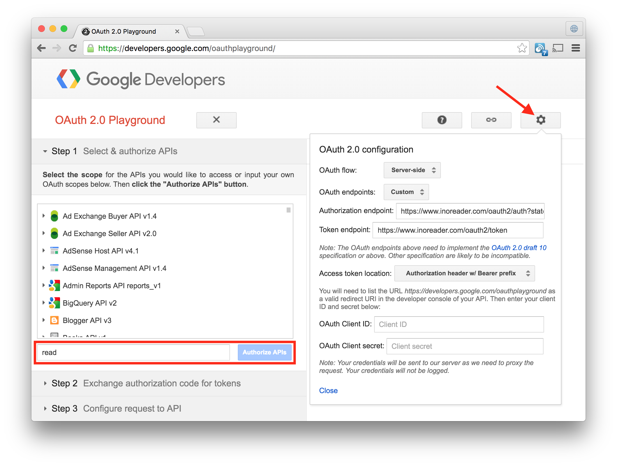
Task: Select AdSense Host API v4.1 label
Action: click(101, 251)
